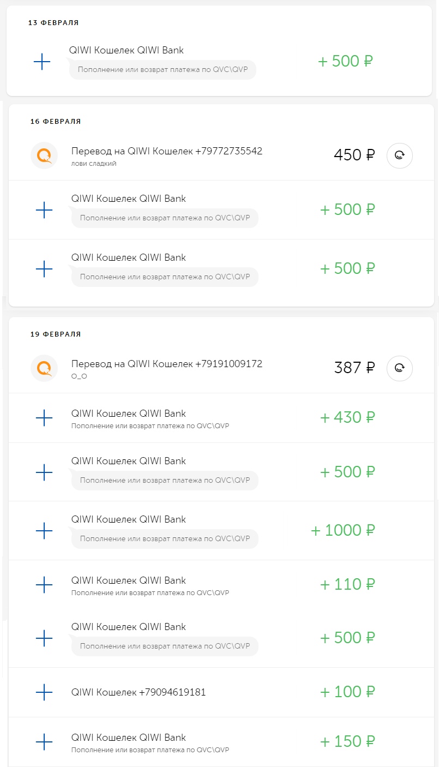Image resolution: width=439 pixels, height=767 pixels.
Task: Open transfer to QIWI wallet +79191009172
Action: (x=166, y=364)
